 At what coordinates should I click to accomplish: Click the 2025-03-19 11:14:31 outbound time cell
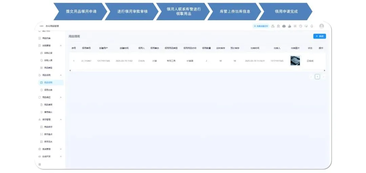(255, 61)
